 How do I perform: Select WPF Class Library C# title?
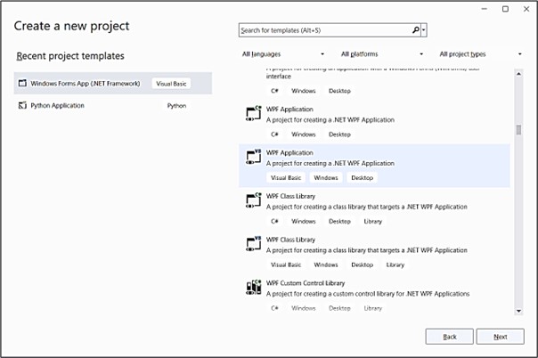pos(290,196)
